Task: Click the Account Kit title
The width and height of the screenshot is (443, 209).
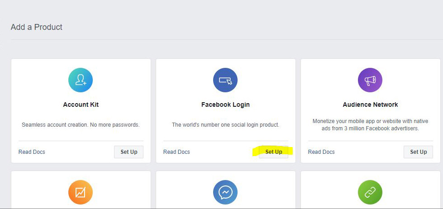Action: coord(81,104)
